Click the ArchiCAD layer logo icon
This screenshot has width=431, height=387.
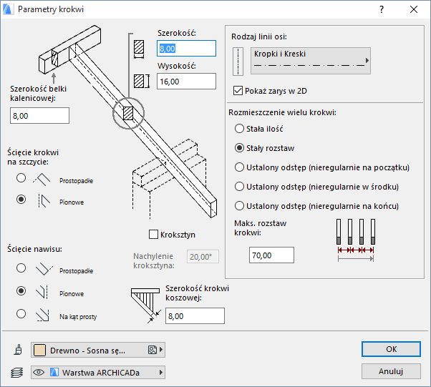(54, 373)
